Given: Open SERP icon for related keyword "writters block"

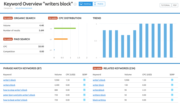Looking at the screenshot, I should [172, 95].
